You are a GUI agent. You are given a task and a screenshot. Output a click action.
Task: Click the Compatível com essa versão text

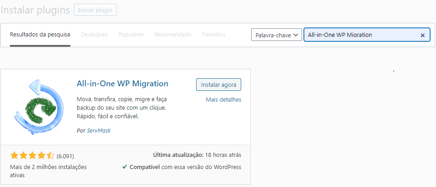pyautogui.click(x=185, y=167)
